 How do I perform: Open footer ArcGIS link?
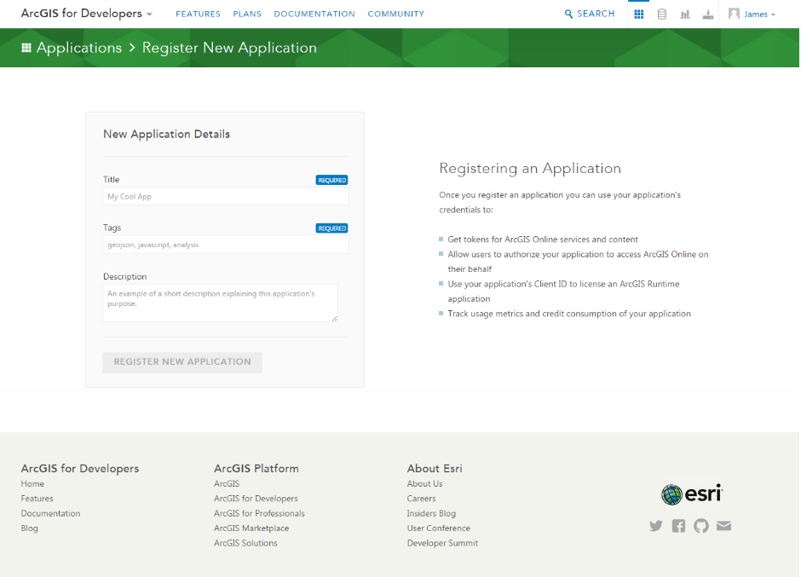[227, 483]
